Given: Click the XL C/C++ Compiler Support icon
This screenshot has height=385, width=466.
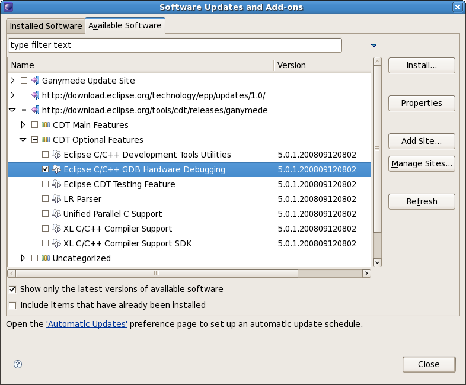Looking at the screenshot, I should click(56, 229).
